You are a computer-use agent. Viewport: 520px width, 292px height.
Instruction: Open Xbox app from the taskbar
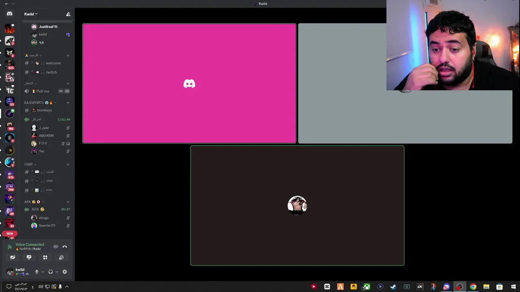366,287
